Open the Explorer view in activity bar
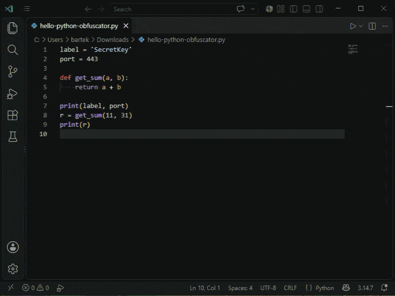This screenshot has height=296, width=395. click(x=13, y=28)
